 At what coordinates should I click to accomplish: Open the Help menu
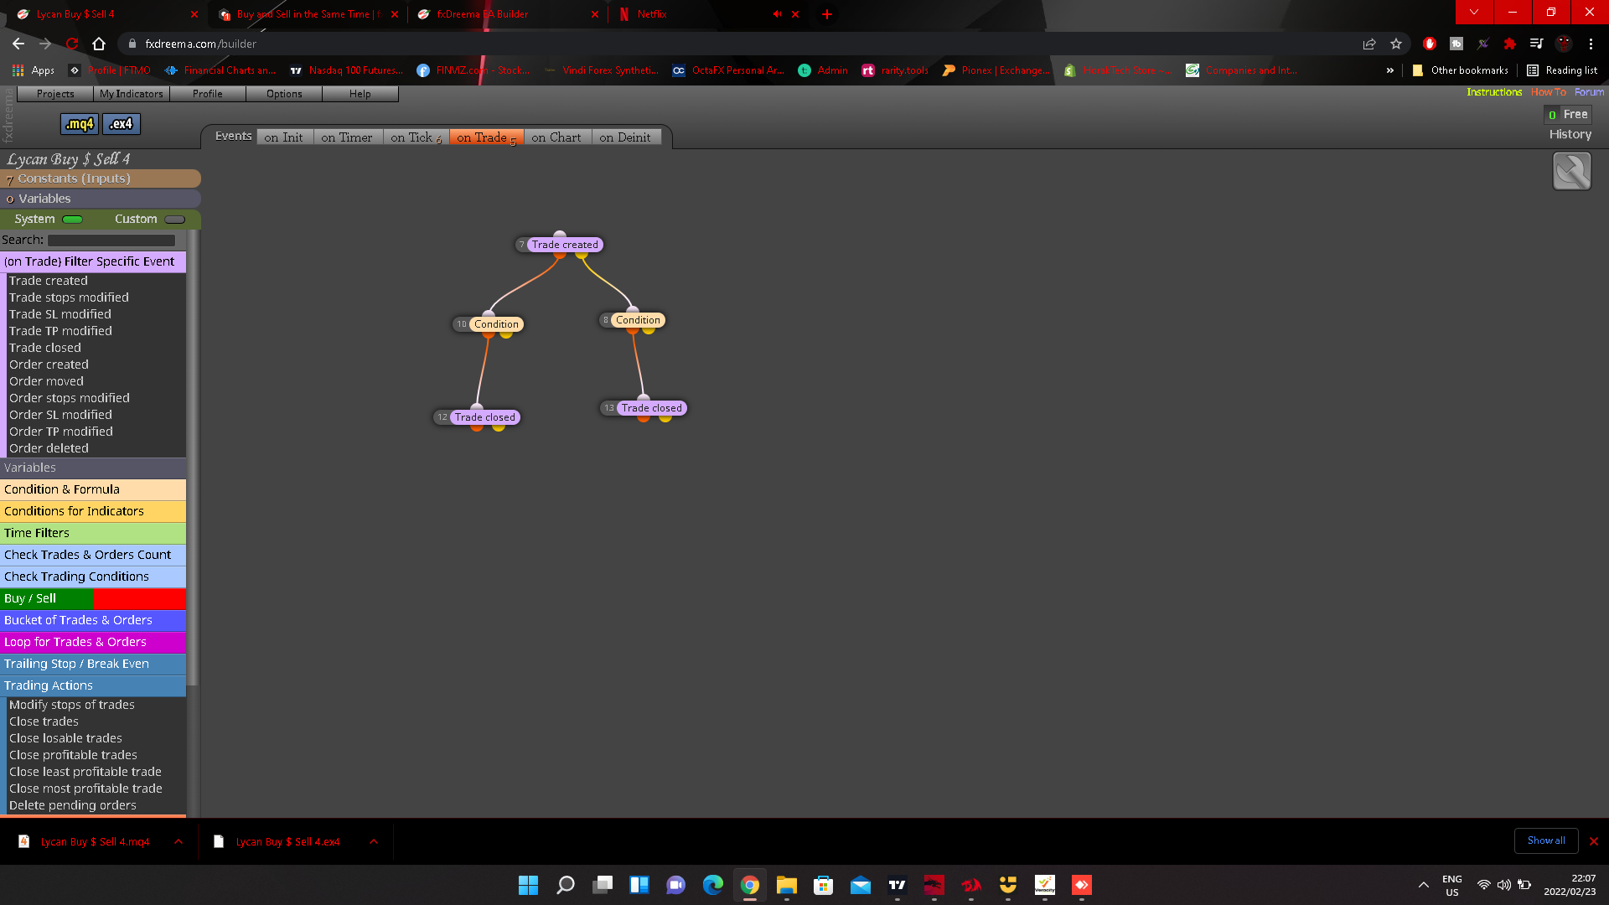click(x=360, y=94)
